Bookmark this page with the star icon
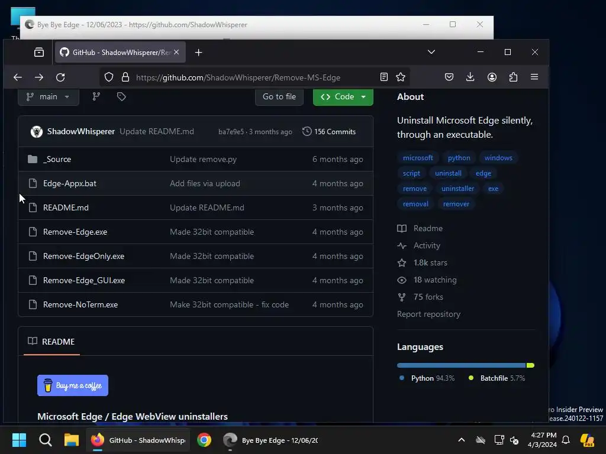This screenshot has width=606, height=454. (x=401, y=77)
